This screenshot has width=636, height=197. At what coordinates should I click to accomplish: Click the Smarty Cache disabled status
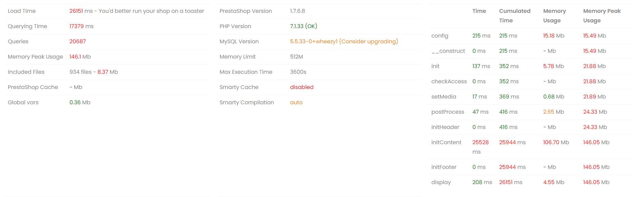click(x=302, y=87)
